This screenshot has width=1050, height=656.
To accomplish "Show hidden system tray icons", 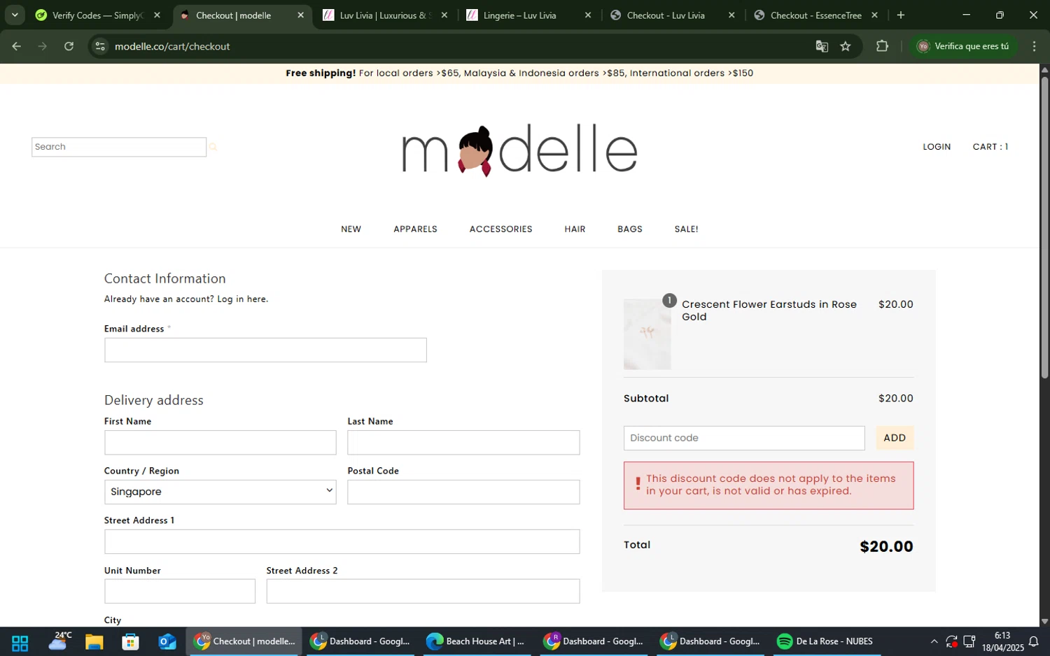I will [x=934, y=641].
